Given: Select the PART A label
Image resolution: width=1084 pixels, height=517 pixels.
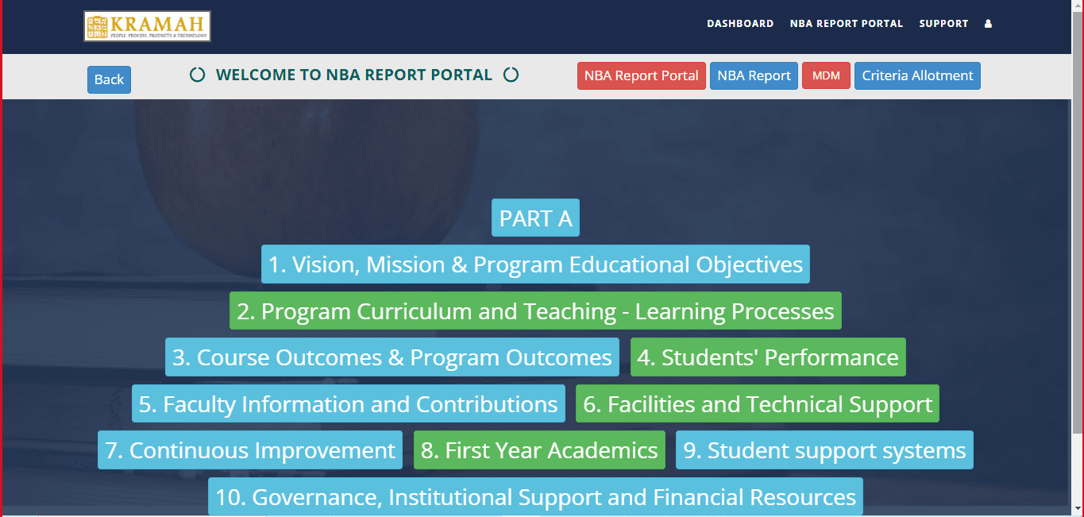Looking at the screenshot, I should click(535, 218).
